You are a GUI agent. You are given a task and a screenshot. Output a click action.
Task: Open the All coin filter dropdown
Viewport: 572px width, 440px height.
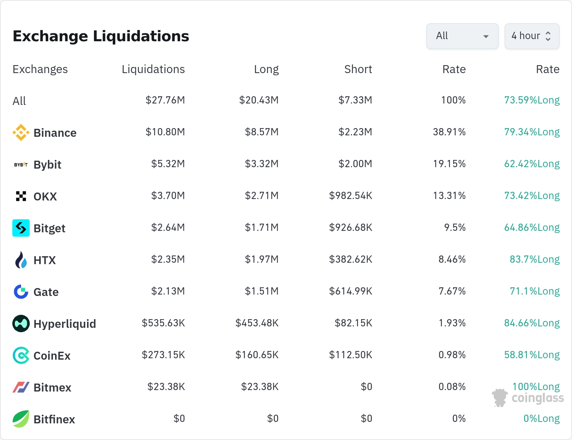coord(462,36)
